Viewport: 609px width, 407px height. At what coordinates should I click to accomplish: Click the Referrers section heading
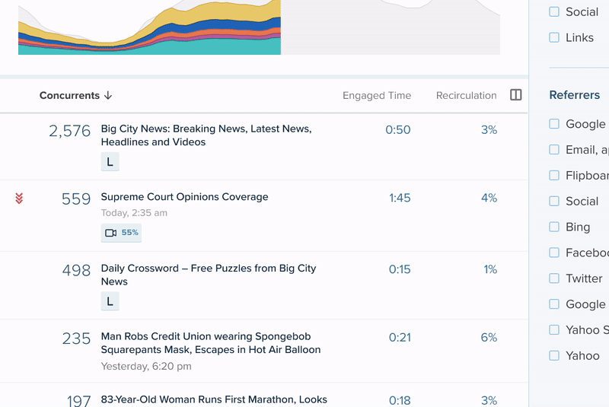574,95
